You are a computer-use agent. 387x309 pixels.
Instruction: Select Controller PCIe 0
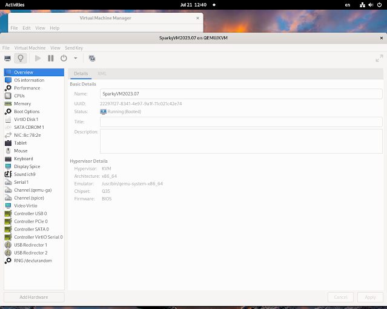pos(34,221)
